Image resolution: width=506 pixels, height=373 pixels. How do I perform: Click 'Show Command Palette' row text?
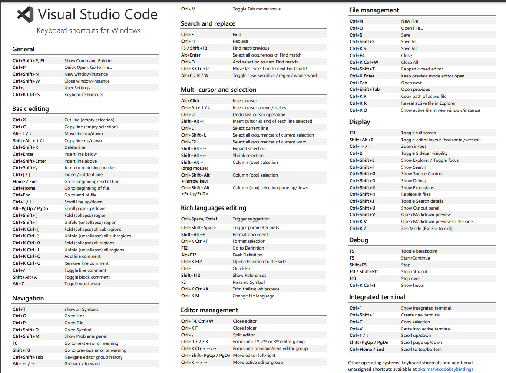click(x=88, y=61)
